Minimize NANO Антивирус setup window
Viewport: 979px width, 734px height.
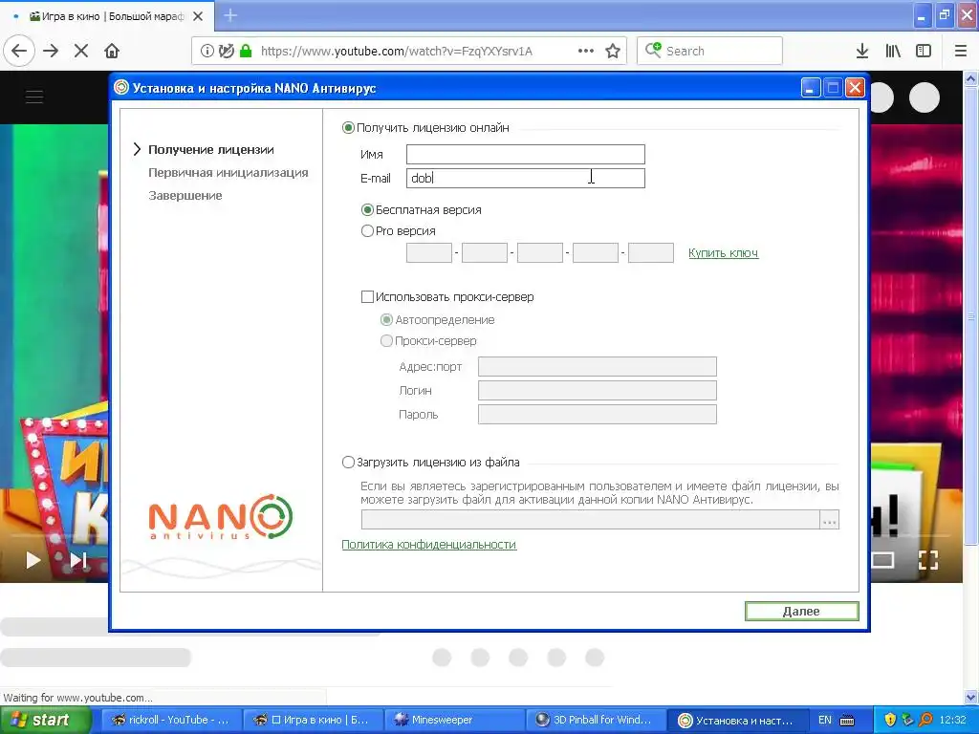810,88
